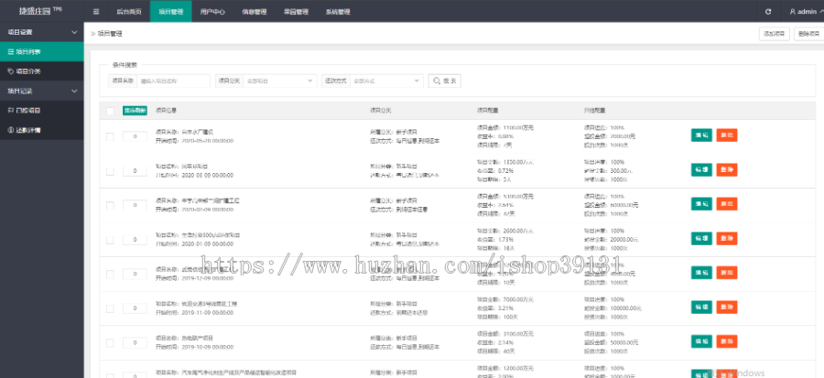Toggle the sidebar hamburger menu icon
This screenshot has width=824, height=378.
95,12
